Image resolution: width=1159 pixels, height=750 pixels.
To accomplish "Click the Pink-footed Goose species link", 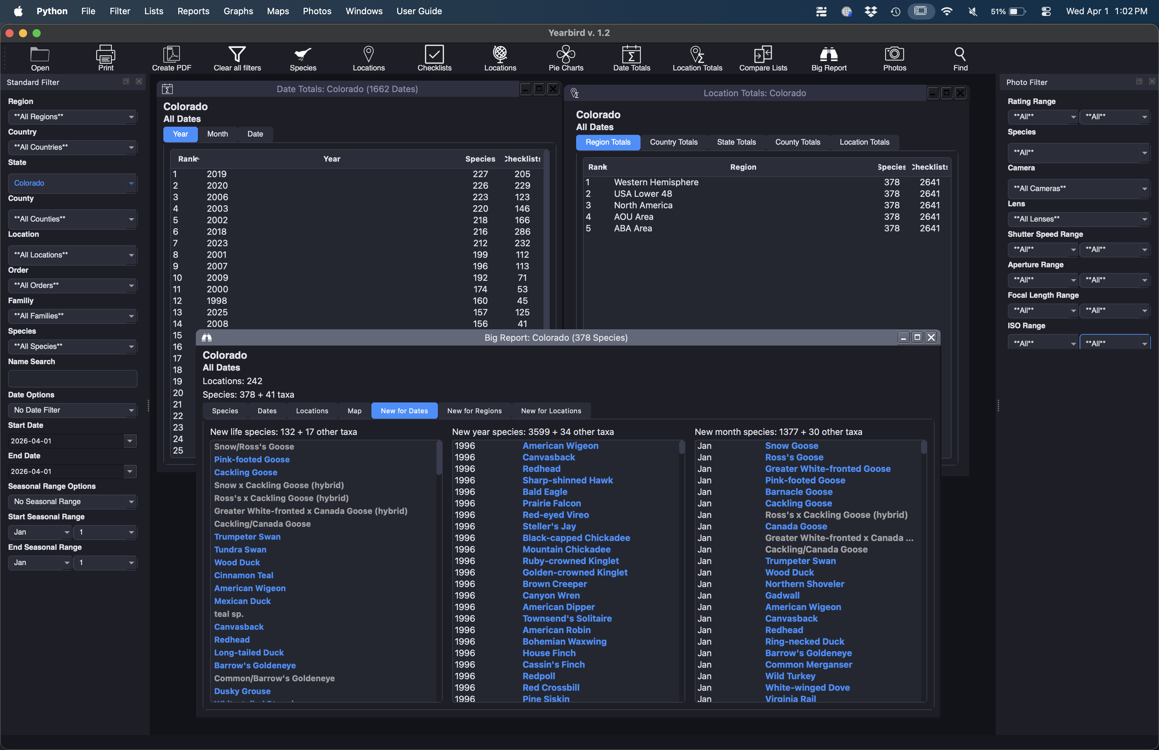I will coord(252,459).
